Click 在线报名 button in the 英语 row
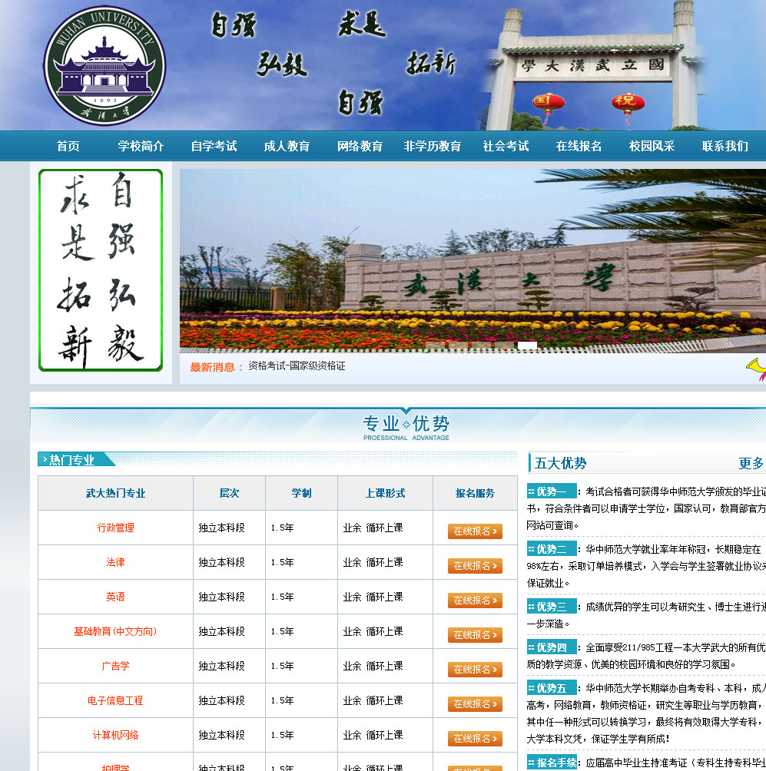The width and height of the screenshot is (766, 771). point(475,601)
